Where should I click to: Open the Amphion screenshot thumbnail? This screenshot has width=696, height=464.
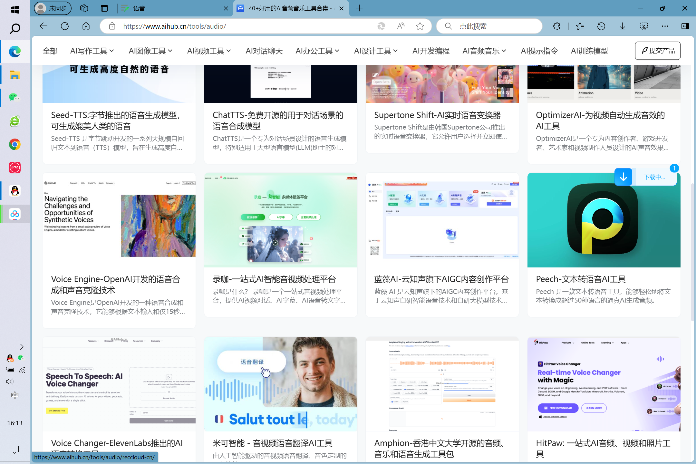442,384
